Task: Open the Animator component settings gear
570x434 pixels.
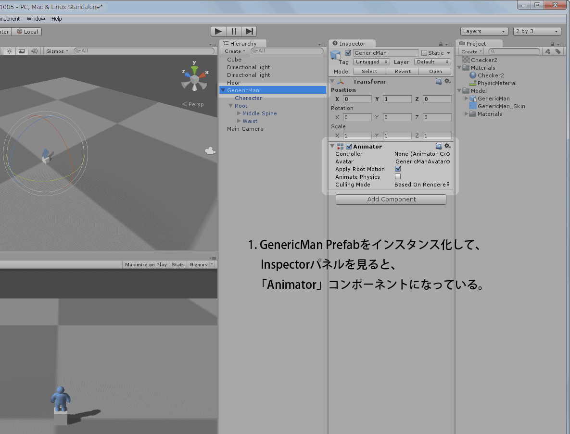Action: click(447, 146)
